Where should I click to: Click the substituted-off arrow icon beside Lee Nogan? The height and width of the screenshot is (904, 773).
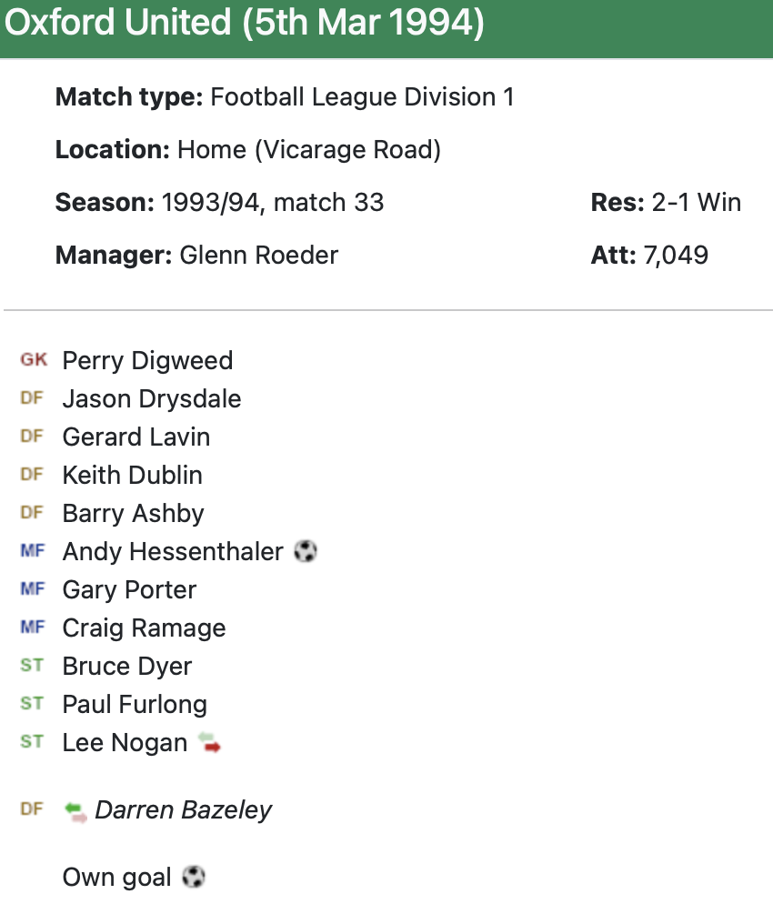pos(210,742)
